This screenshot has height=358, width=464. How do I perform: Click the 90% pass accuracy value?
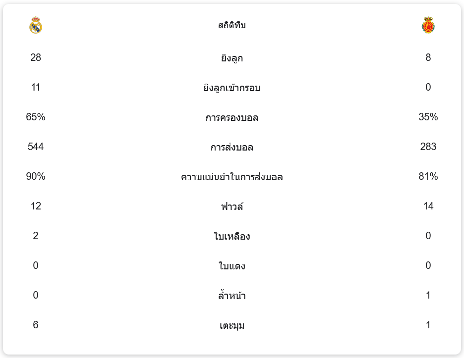(x=36, y=176)
